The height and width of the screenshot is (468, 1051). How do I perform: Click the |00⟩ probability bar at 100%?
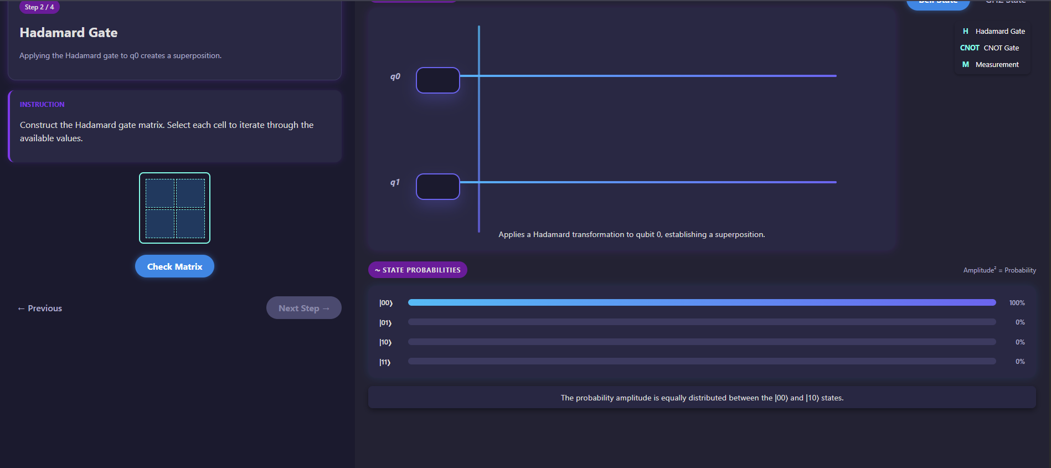click(x=702, y=302)
